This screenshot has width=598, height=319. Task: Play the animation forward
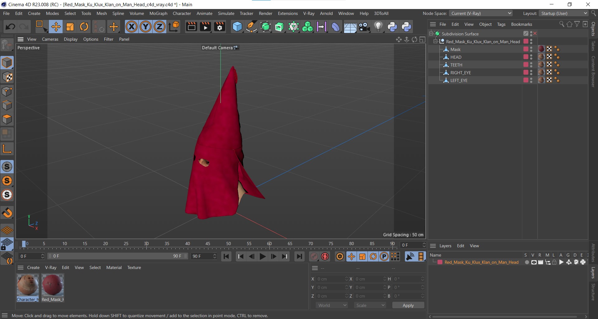pyautogui.click(x=263, y=256)
